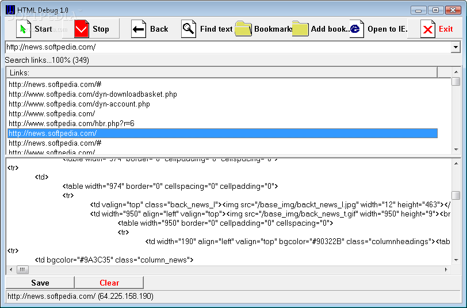Viewport: 467px width, 308px height.
Task: Save the HTML source with Save button
Action: click(x=40, y=283)
